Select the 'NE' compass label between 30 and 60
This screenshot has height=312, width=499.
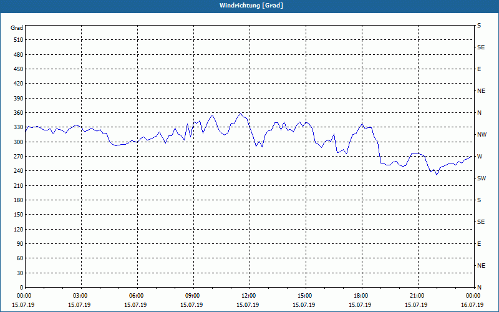pos(481,266)
